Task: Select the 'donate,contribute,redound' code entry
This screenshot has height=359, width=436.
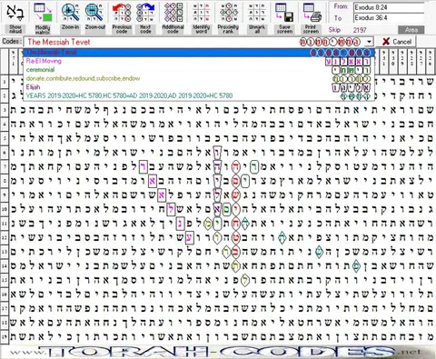Action: pyautogui.click(x=199, y=79)
